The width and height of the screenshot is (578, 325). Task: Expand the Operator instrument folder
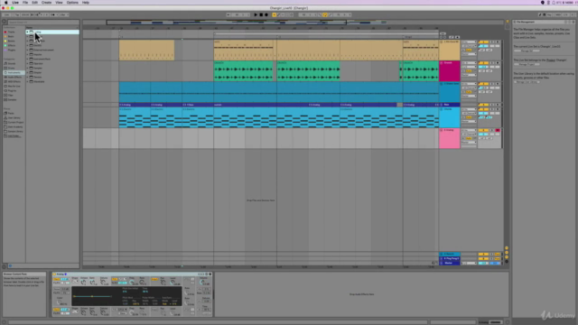pos(27,63)
